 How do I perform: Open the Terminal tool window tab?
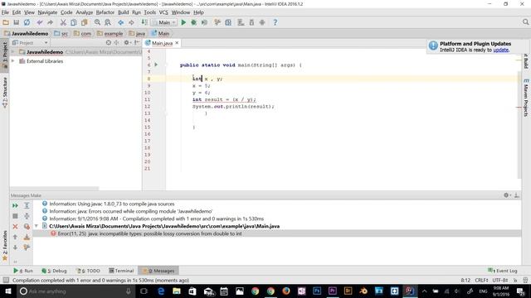(121, 271)
